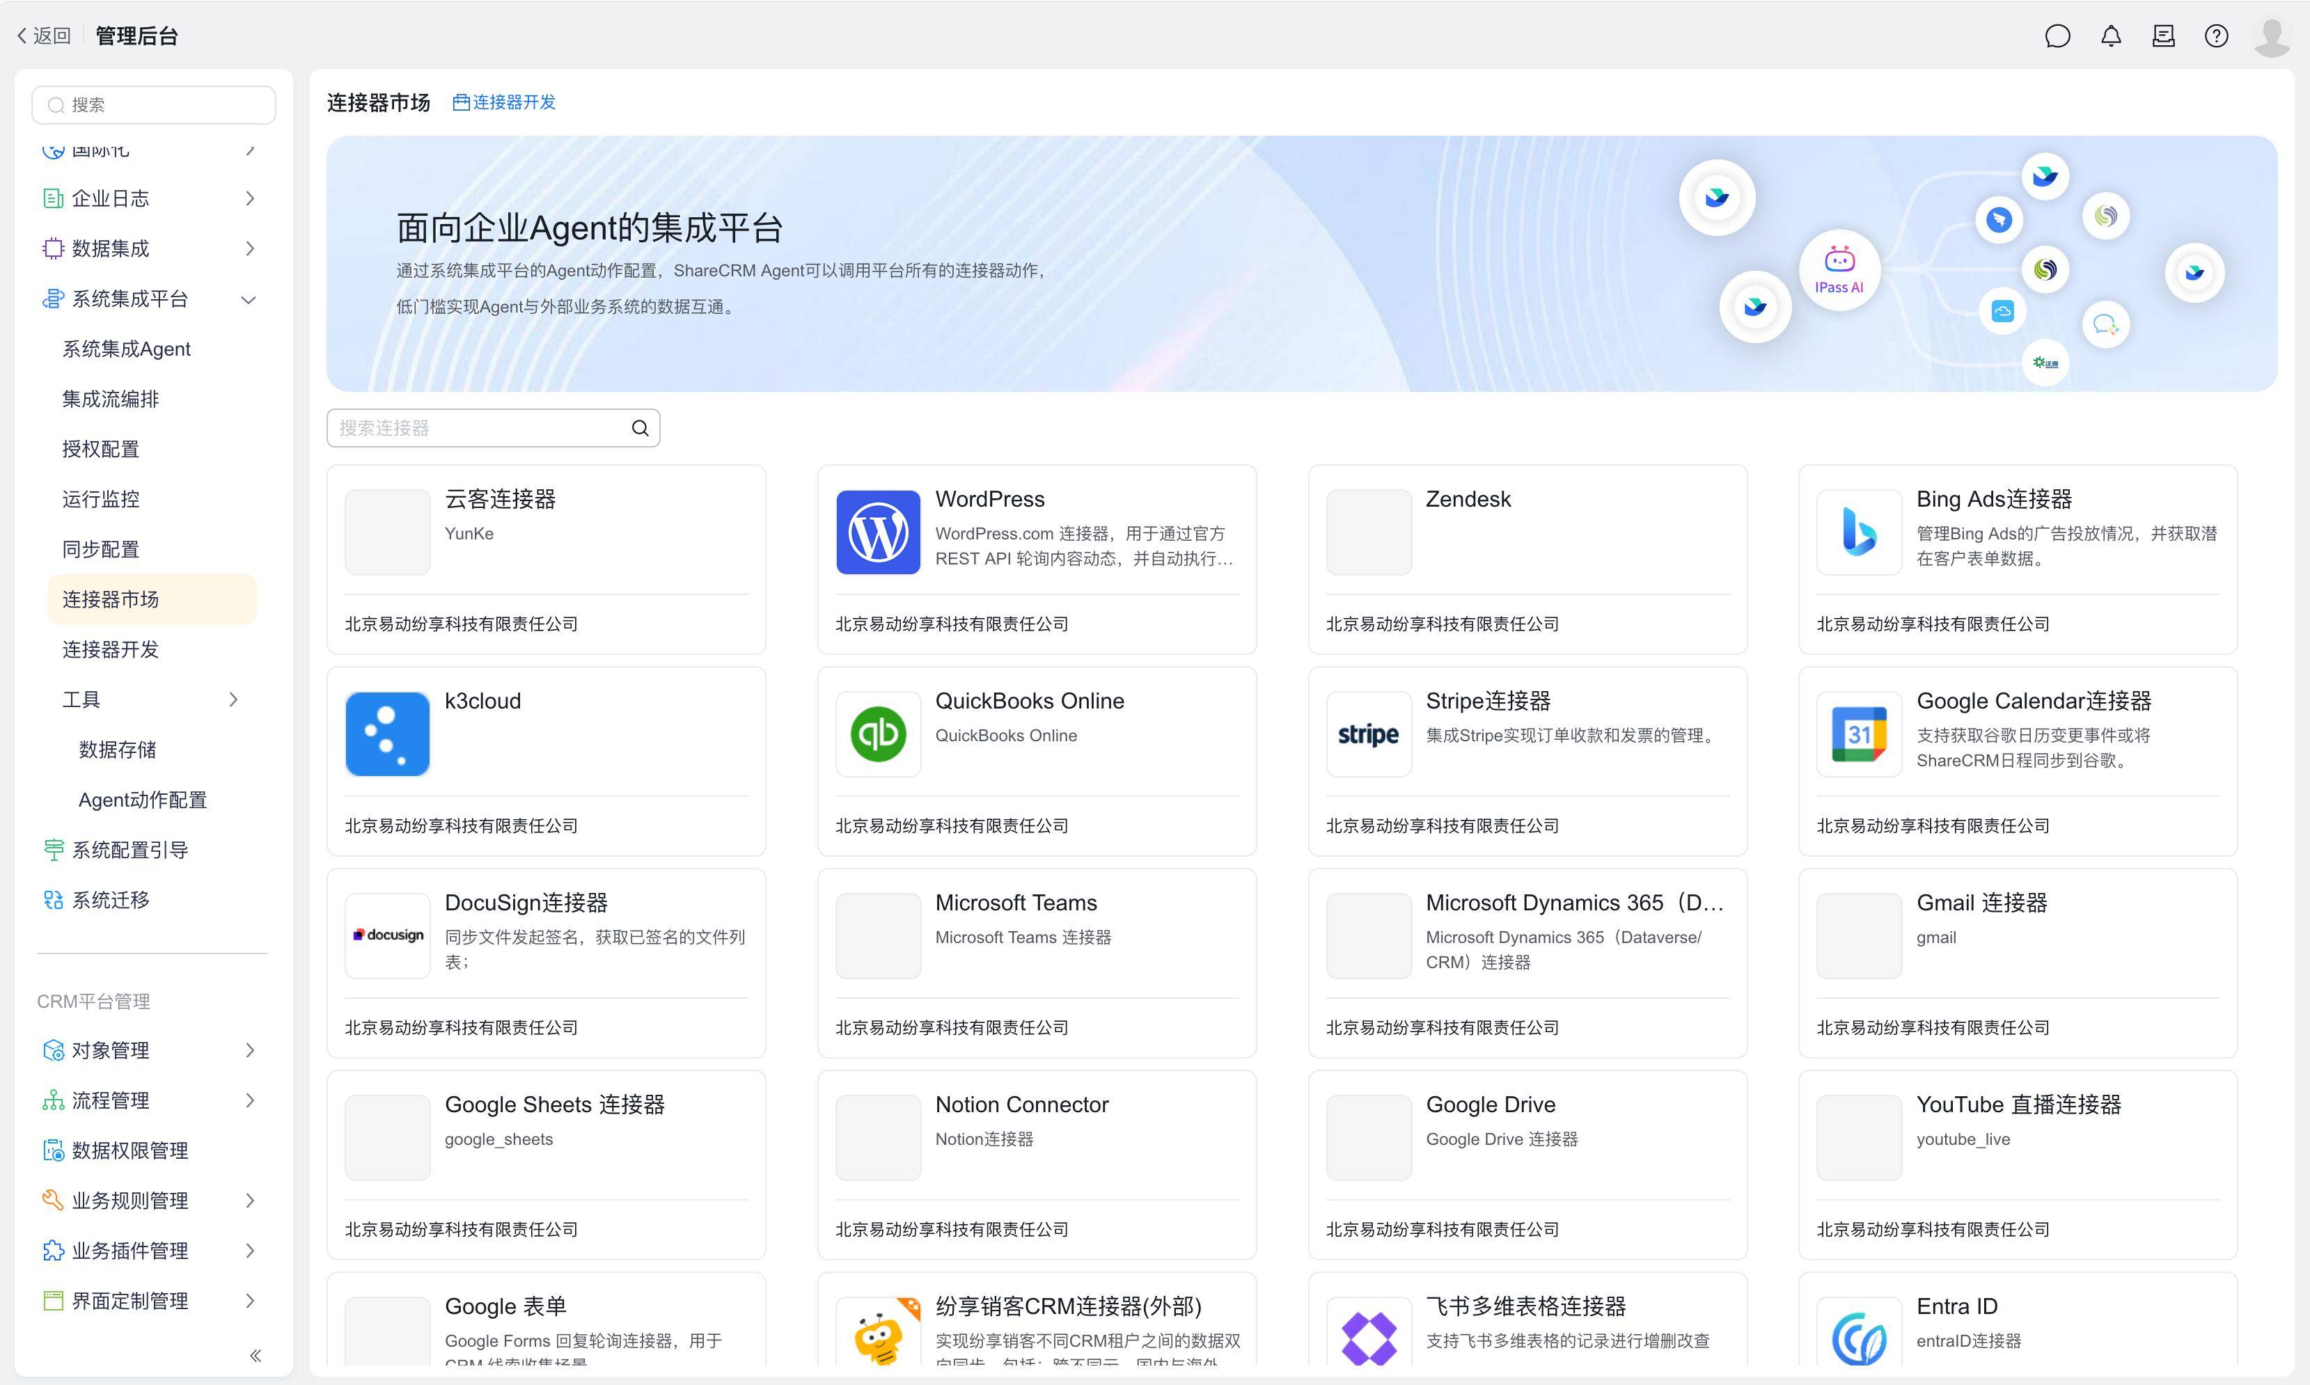Click the Bing Ads logo icon
The image size is (2310, 1385).
point(1858,532)
